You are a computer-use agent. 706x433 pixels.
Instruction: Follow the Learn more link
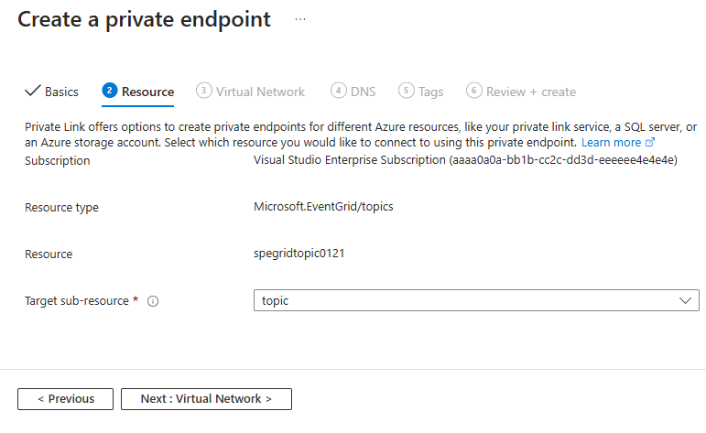(611, 143)
